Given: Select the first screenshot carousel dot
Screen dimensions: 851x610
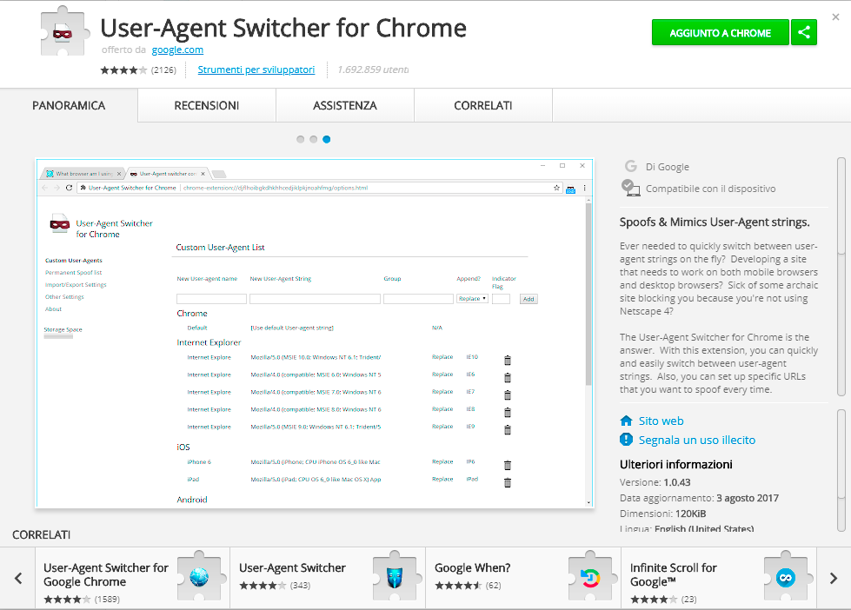Looking at the screenshot, I should [x=300, y=139].
